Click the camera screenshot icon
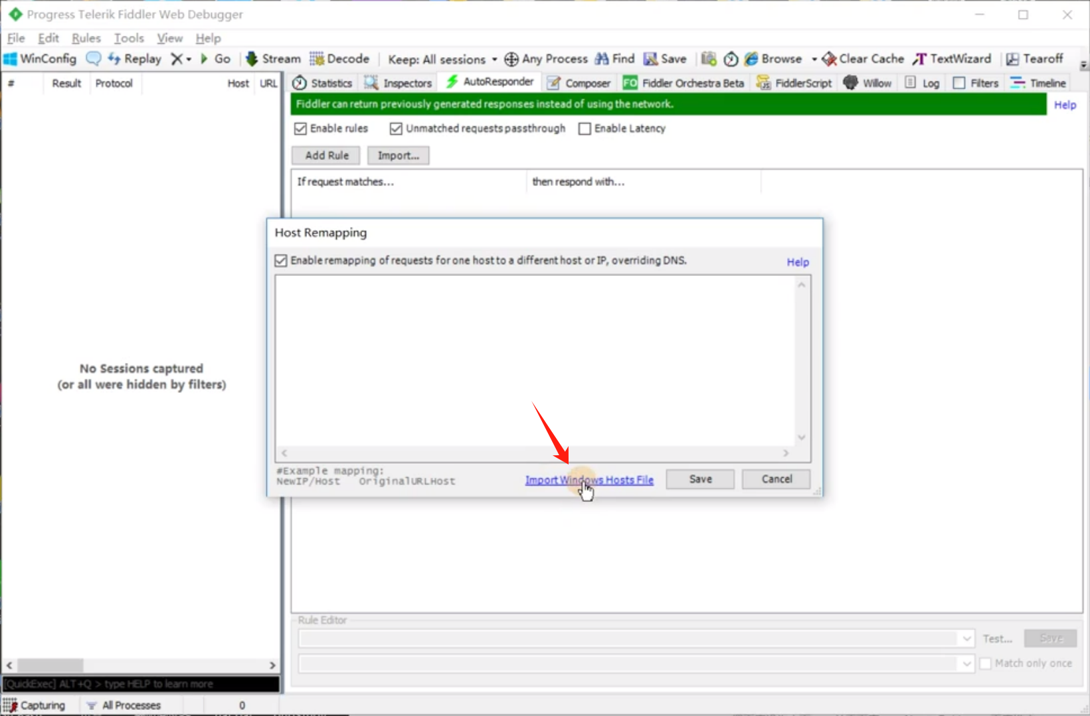Viewport: 1090px width, 716px height. pyautogui.click(x=709, y=59)
